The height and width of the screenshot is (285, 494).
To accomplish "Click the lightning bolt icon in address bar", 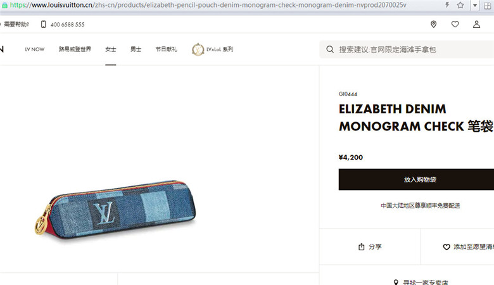I will click(x=447, y=5).
